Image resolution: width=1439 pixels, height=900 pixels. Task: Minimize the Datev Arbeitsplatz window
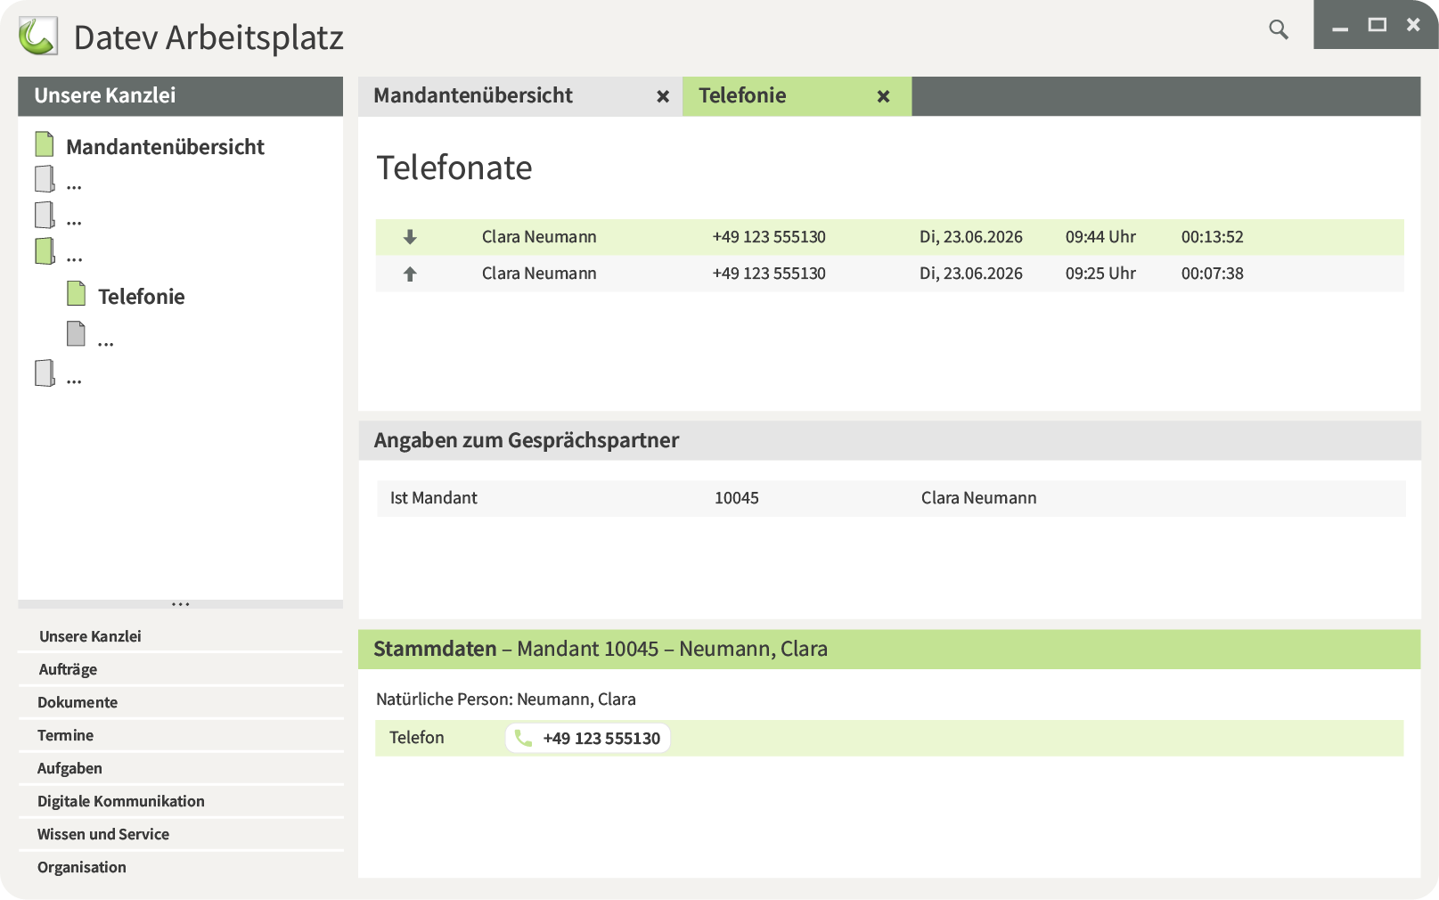(x=1340, y=29)
